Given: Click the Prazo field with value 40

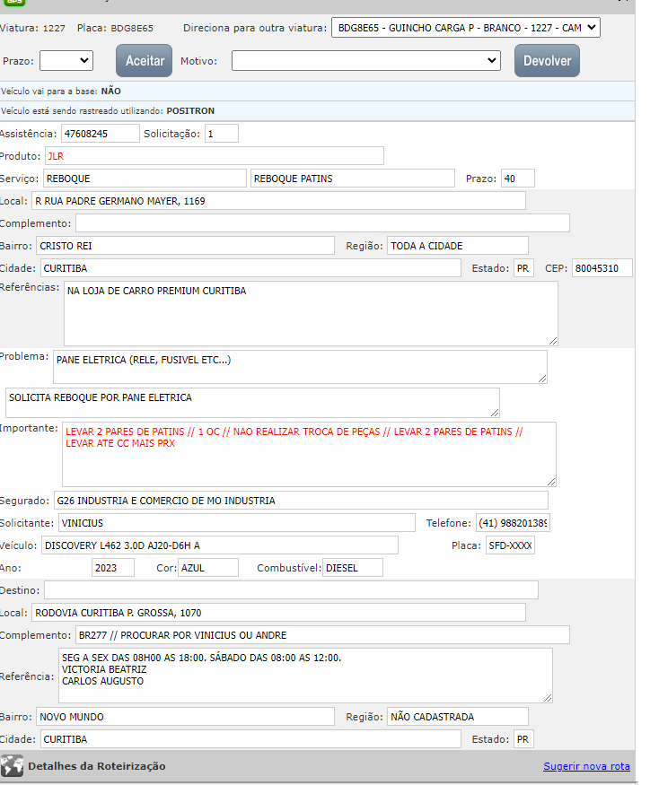Looking at the screenshot, I should click(518, 179).
